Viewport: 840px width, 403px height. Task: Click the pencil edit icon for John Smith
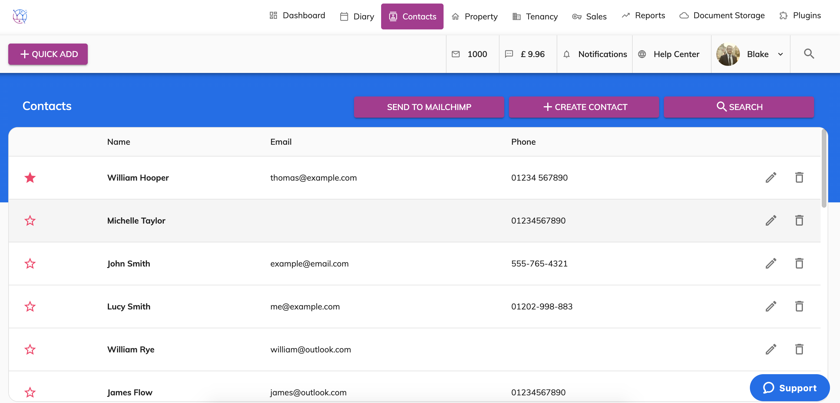771,264
